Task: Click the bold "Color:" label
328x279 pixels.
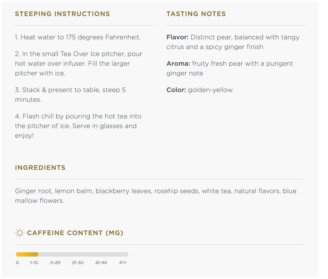Action: coord(176,90)
